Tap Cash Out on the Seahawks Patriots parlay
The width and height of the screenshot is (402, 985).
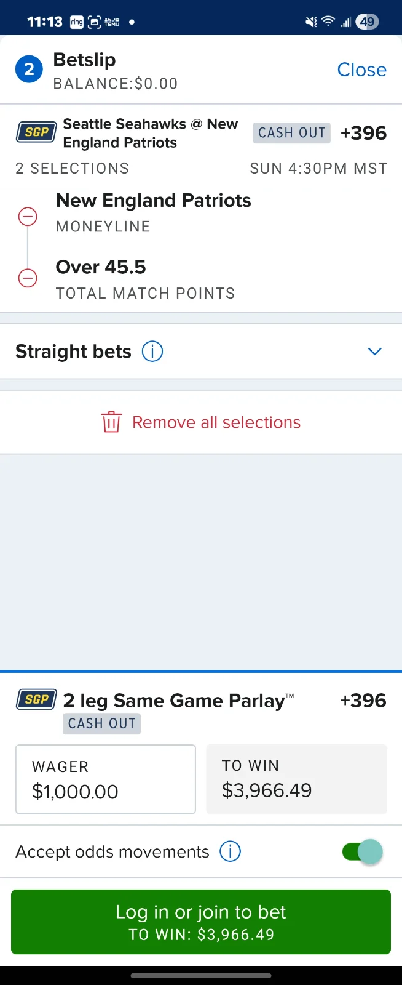[x=291, y=132]
